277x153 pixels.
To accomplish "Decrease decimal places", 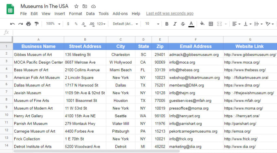I will (84, 24).
